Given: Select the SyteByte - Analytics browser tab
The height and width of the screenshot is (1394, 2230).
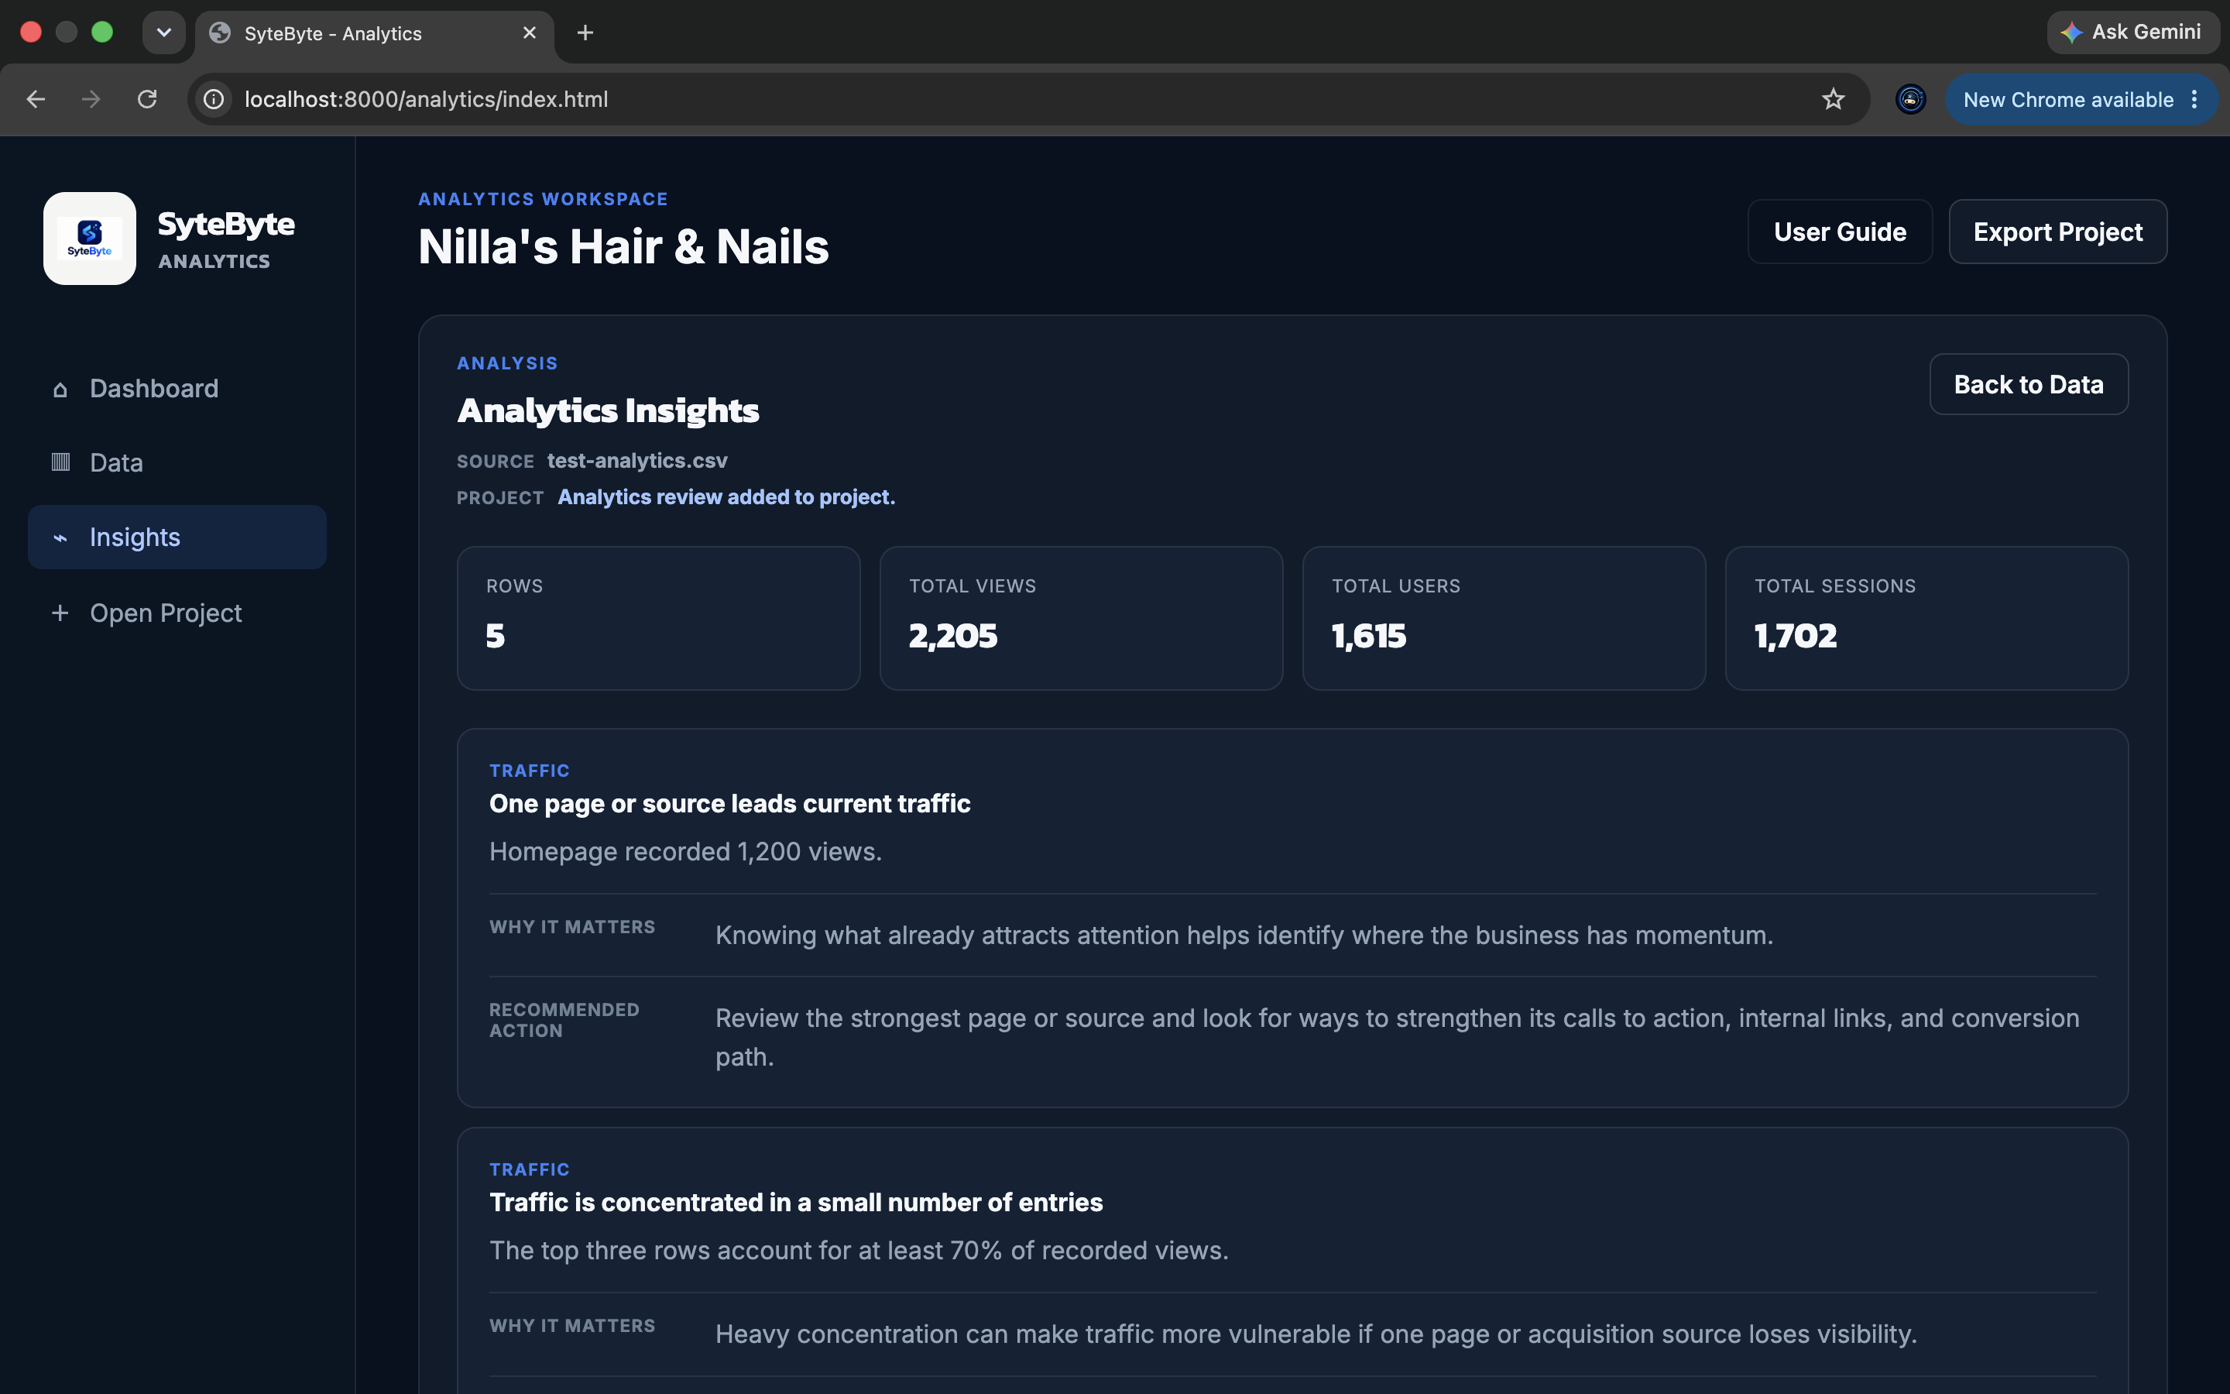Looking at the screenshot, I should [374, 34].
